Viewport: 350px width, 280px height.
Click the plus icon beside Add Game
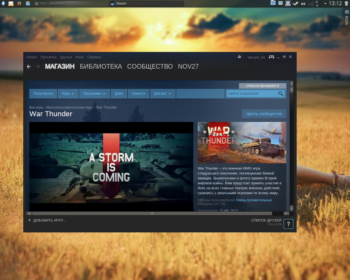click(x=30, y=220)
